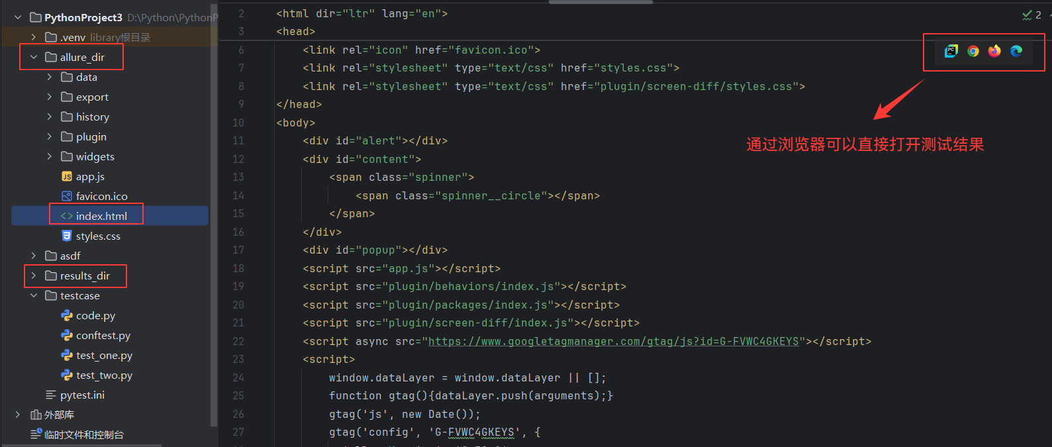The image size is (1052, 447).
Task: Click the 外部库 library icon
Action: pyautogui.click(x=36, y=415)
